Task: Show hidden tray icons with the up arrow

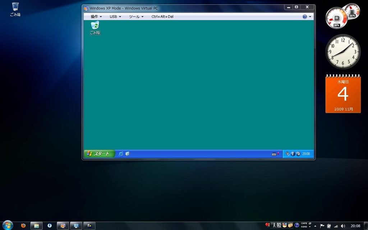Action: [316, 226]
